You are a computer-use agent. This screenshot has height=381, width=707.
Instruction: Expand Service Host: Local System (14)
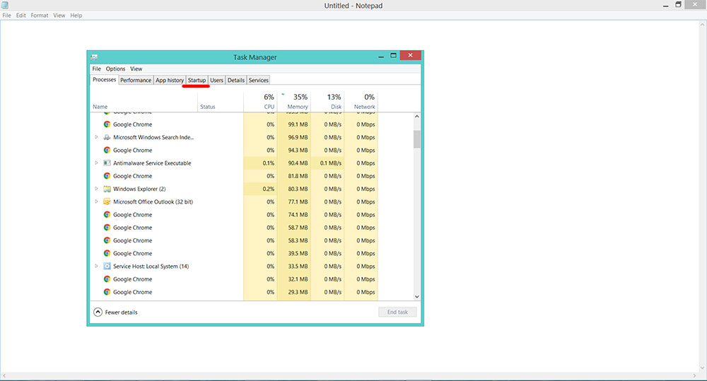click(x=96, y=266)
